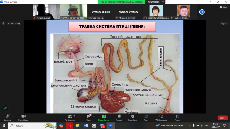Click the label Стравохід
Screen dimensions: 230x129
(93, 57)
